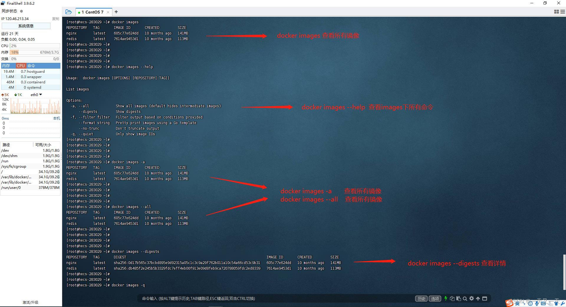Viewport: 566px width, 307px height.
Task: Select the copy icon in the bottom toolbar
Action: click(452, 298)
